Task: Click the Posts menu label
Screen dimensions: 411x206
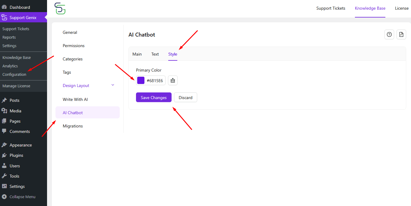Action: [14, 100]
